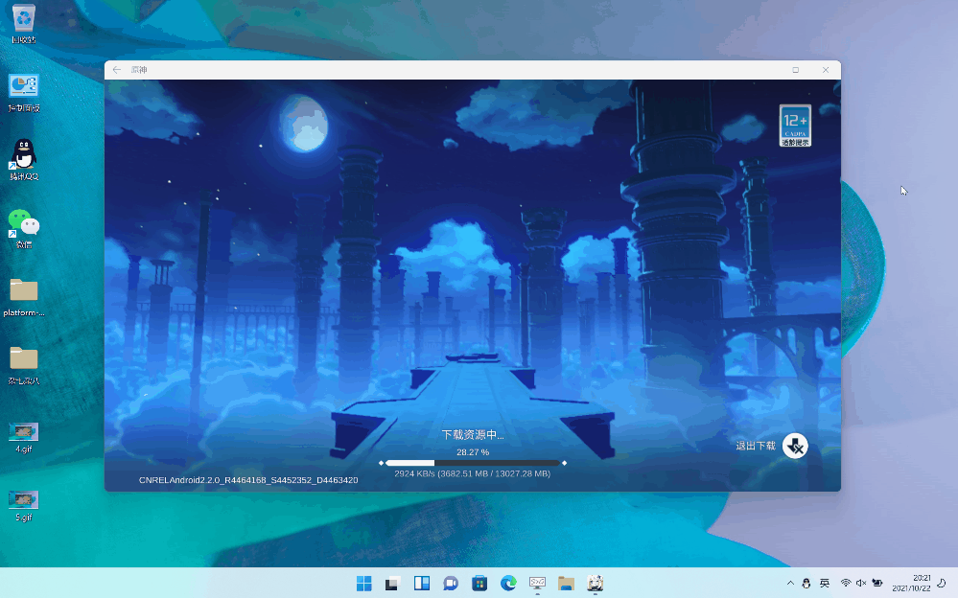Open the Start menu
Screen dimensions: 958x598
[363, 582]
